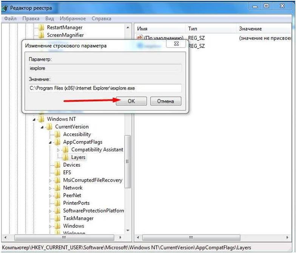Click the RestartManager folder icon
The height and width of the screenshot is (253, 296).
(x=42, y=28)
